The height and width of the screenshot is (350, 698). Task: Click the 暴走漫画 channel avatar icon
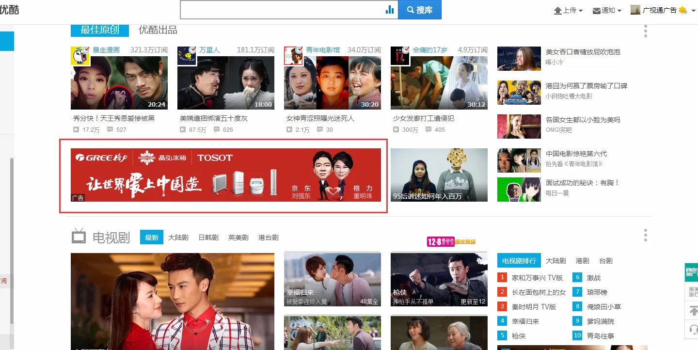(x=80, y=56)
